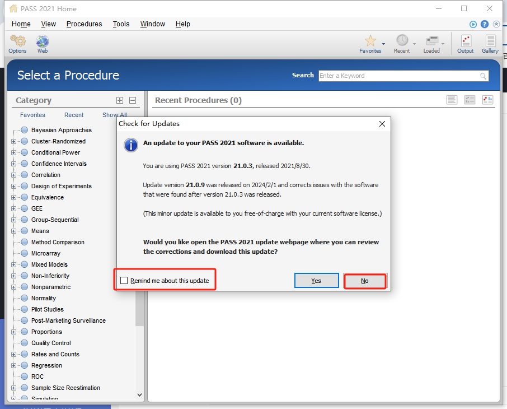Switch to list view icon
Screen dimensions: 507x409
[452, 100]
